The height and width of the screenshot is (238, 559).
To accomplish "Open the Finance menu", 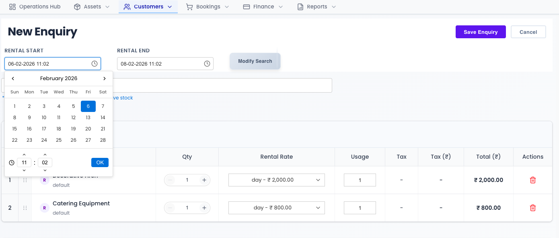I will pos(263,7).
